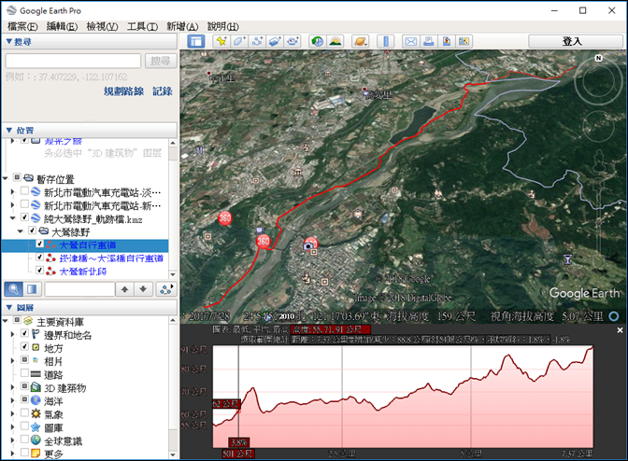Move selected place down with arrow

pyautogui.click(x=143, y=289)
